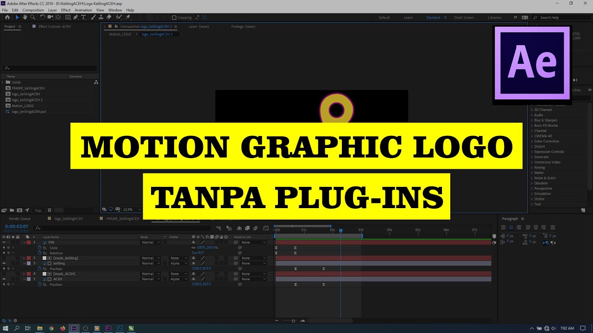Screen dimensions: 593x333
Task: Switch to the Learn workspace
Action: 408,18
